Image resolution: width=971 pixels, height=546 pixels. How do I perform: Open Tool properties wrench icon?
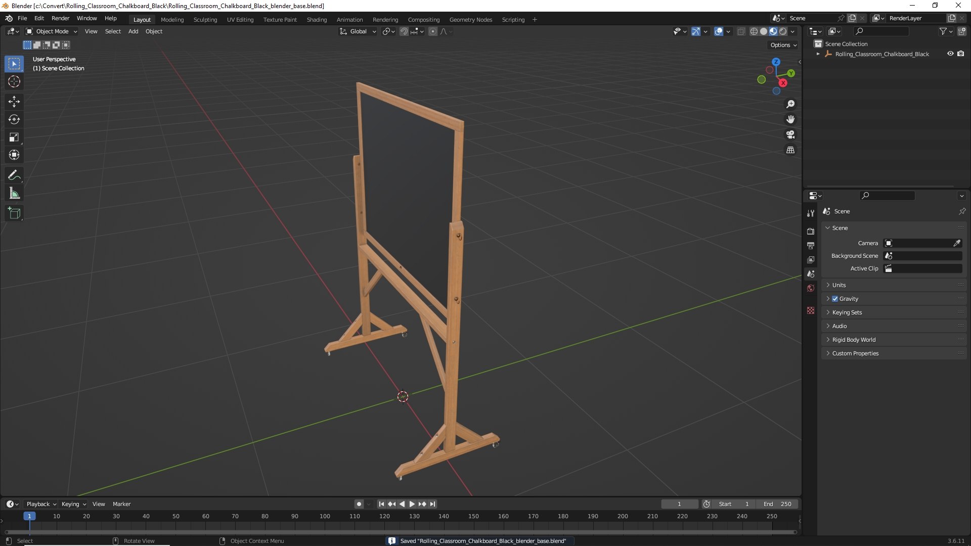point(811,213)
